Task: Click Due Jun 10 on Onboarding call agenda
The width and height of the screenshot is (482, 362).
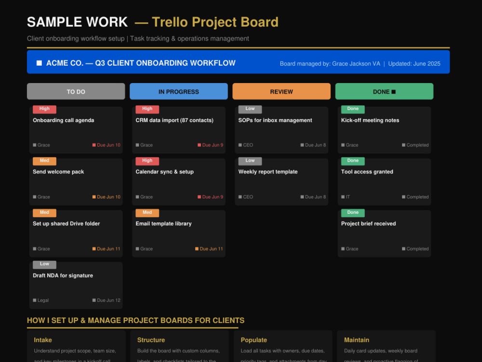Action: point(107,145)
